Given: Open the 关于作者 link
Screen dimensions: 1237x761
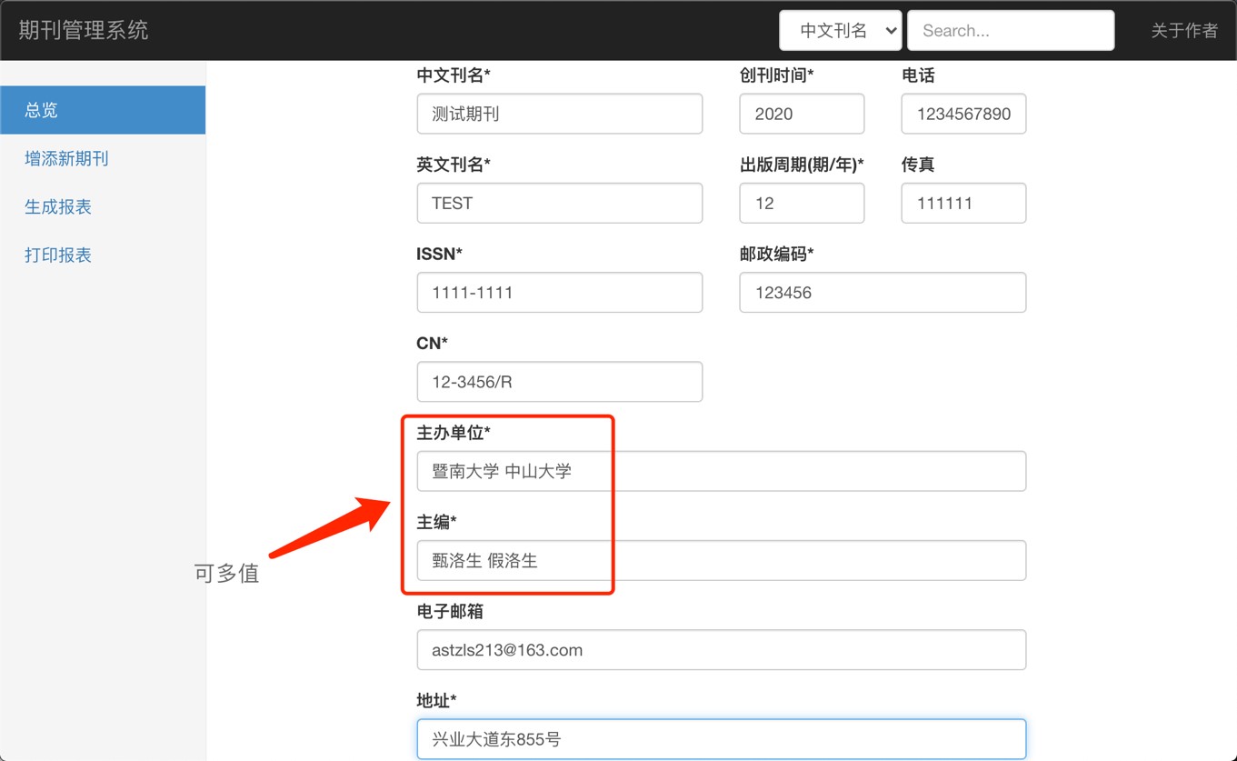Looking at the screenshot, I should pyautogui.click(x=1184, y=30).
